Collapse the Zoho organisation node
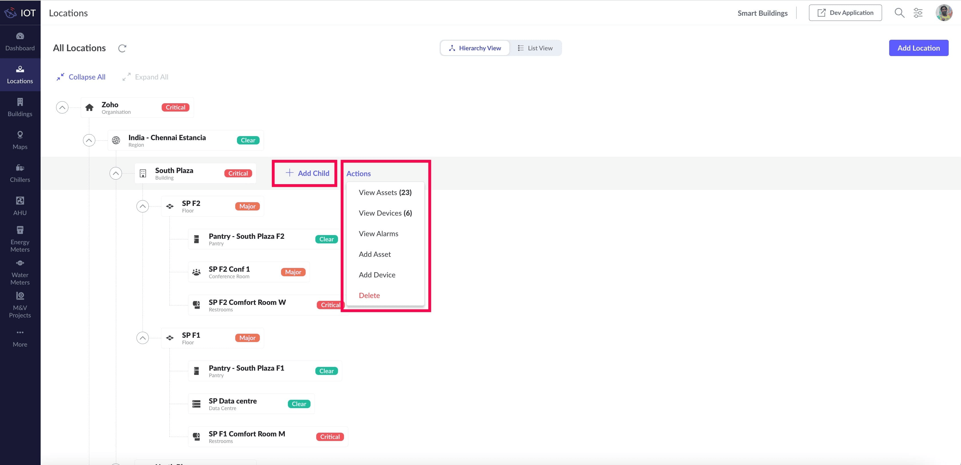Viewport: 961px width, 465px height. pyautogui.click(x=62, y=108)
